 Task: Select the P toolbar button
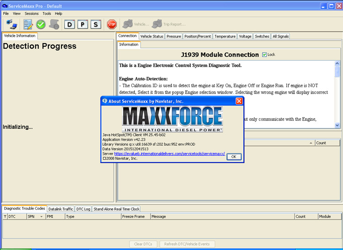(x=83, y=25)
